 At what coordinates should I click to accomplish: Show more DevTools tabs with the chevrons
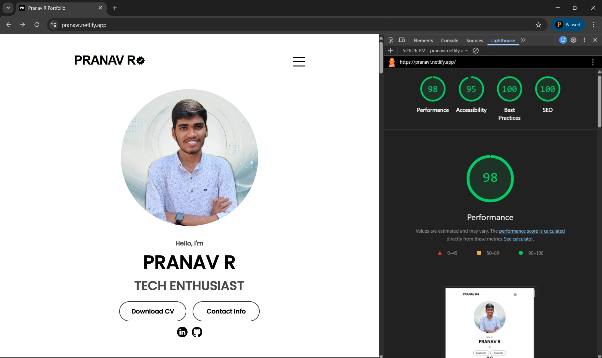tap(523, 40)
